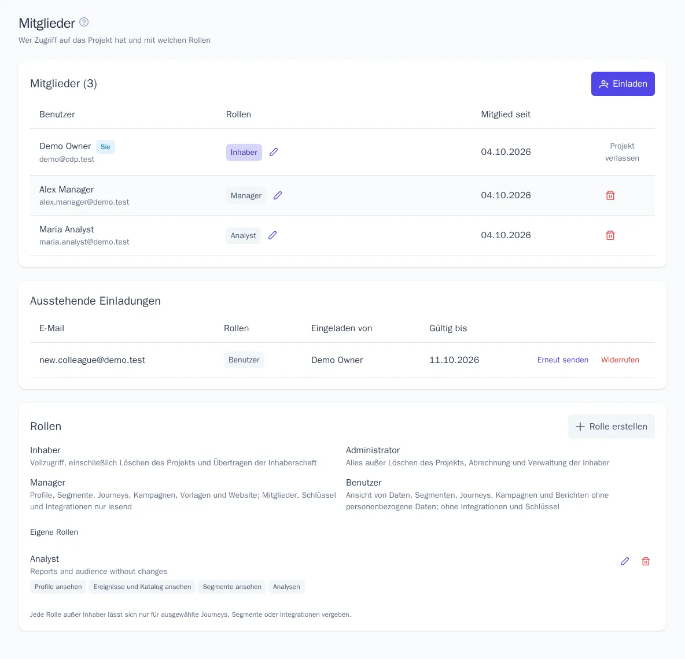Click the Mitglieder (3) heading

point(63,83)
